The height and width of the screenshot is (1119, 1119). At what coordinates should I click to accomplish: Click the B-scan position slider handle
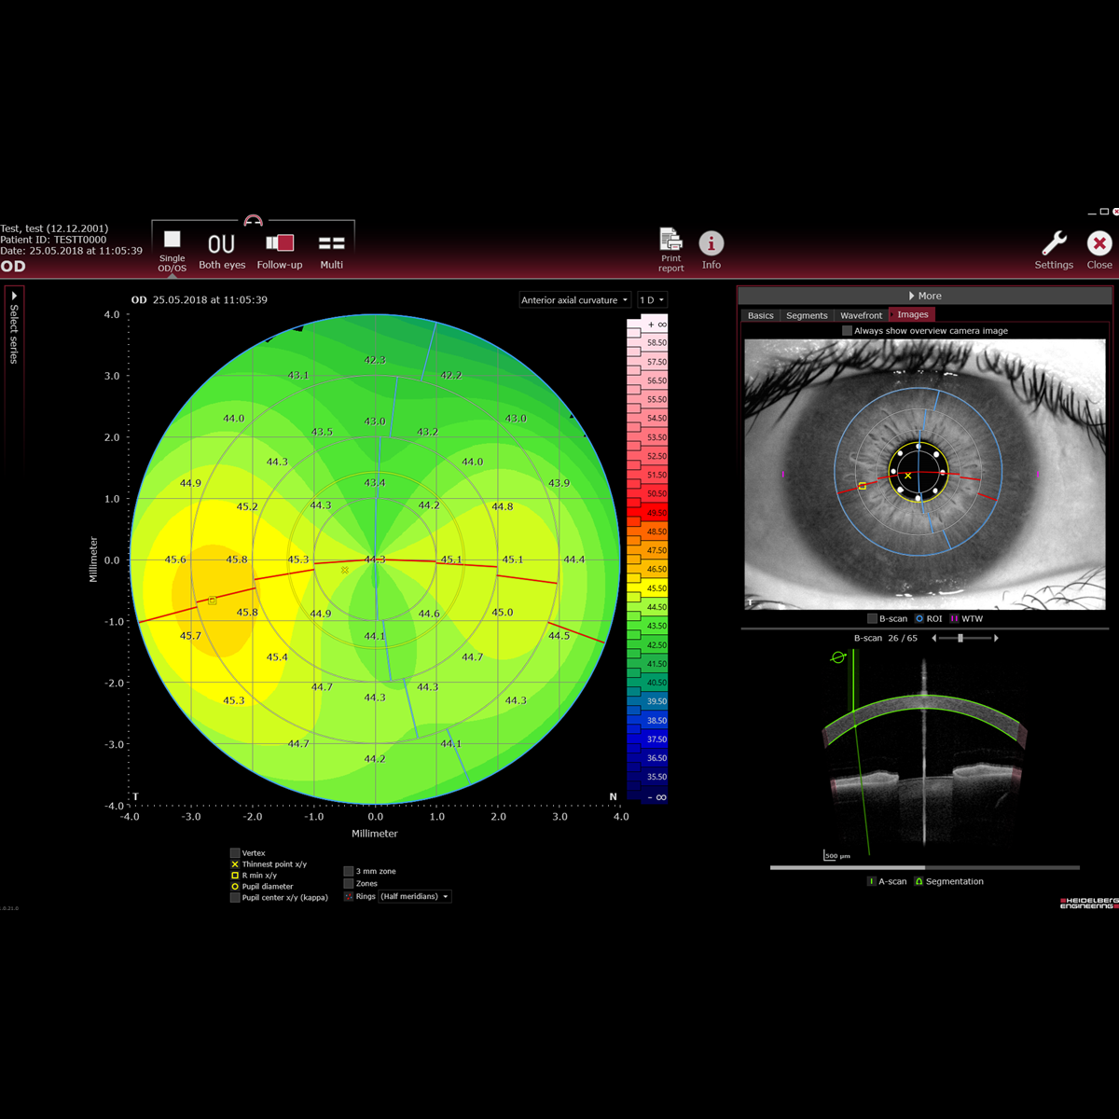click(960, 638)
